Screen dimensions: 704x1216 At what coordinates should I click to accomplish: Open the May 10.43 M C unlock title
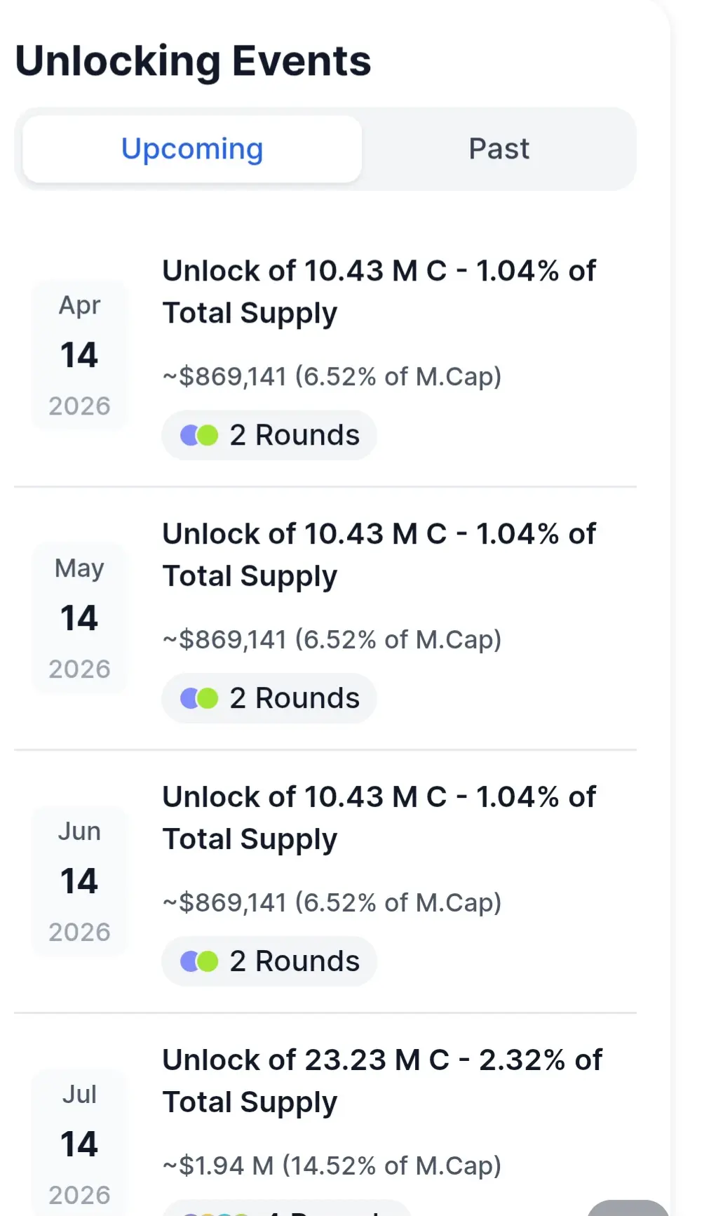click(379, 554)
